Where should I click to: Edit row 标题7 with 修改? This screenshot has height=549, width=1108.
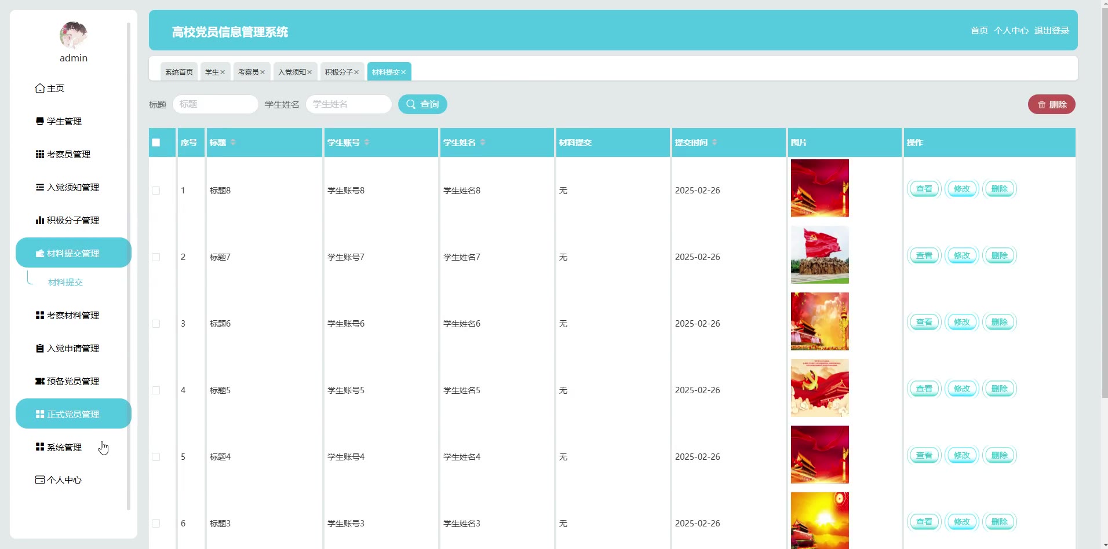click(x=962, y=255)
